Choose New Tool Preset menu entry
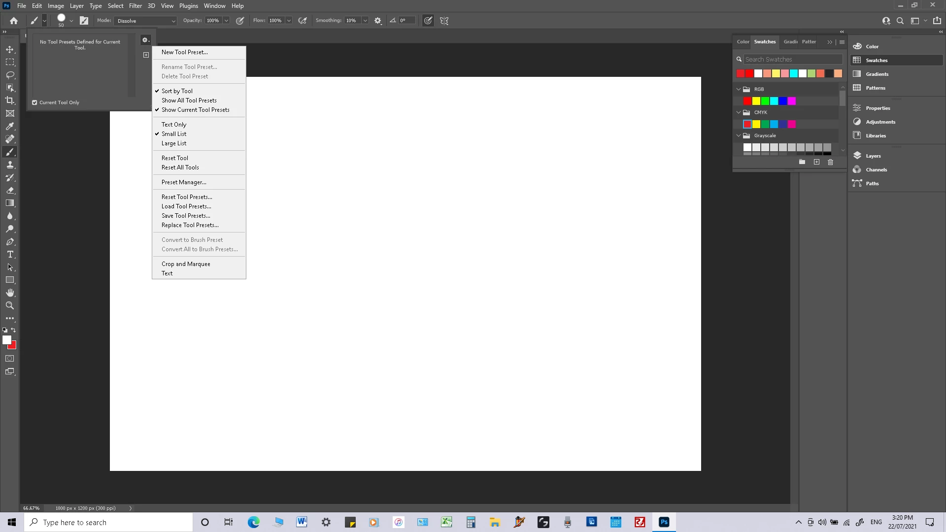The width and height of the screenshot is (946, 532). click(184, 52)
